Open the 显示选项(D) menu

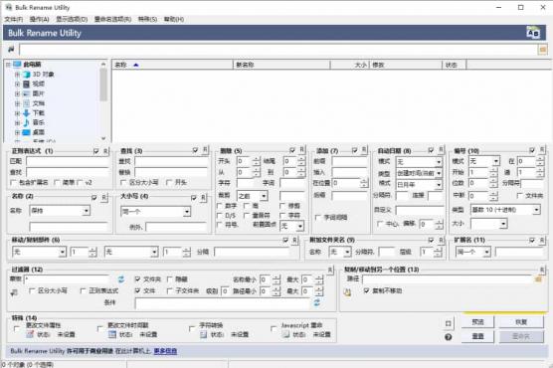pyautogui.click(x=72, y=19)
